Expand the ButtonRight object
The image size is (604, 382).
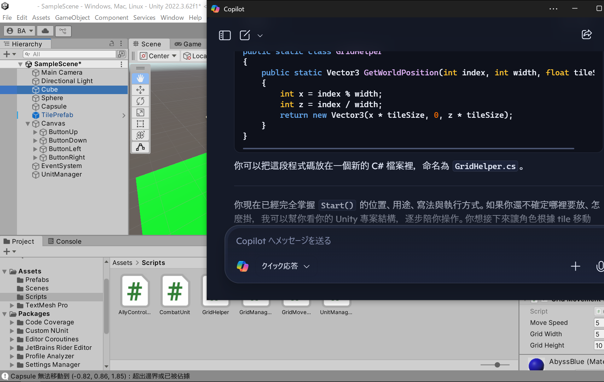click(x=35, y=158)
